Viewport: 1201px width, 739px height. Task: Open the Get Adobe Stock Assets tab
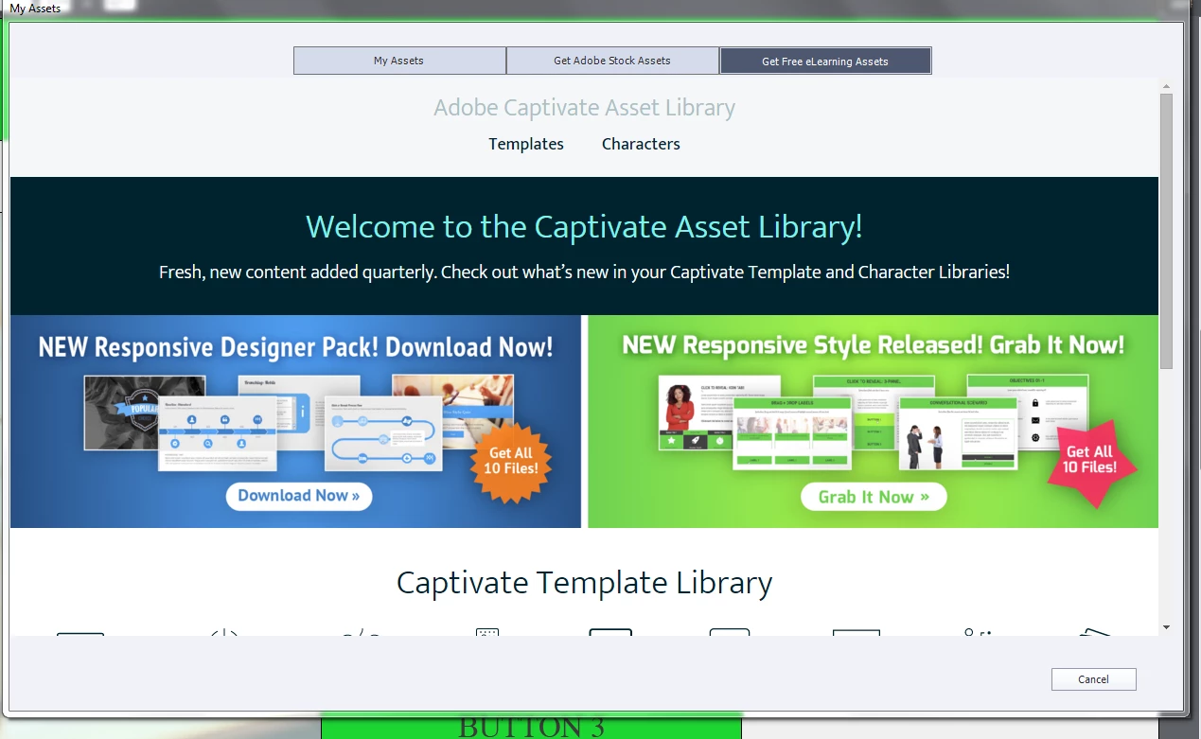[x=612, y=61]
